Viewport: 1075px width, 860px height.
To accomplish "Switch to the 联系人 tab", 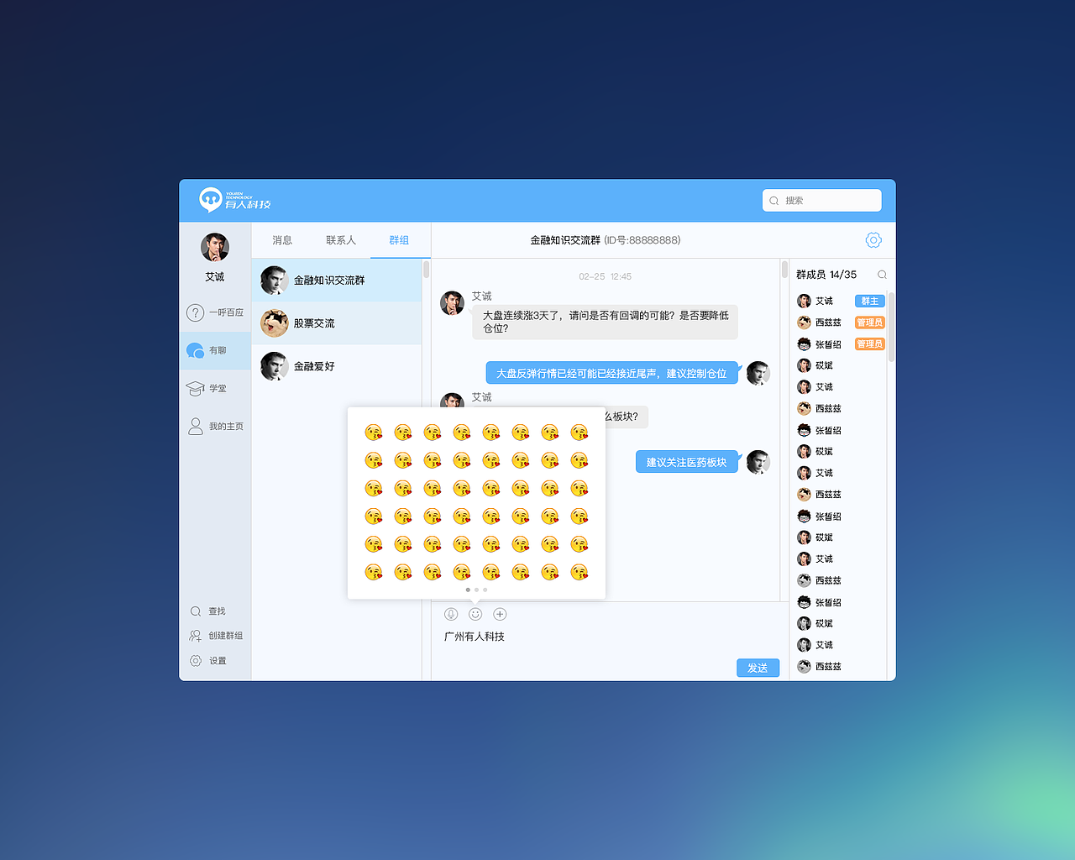I will point(341,240).
